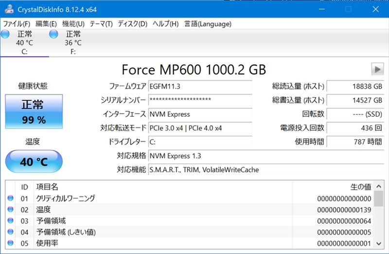This screenshot has height=254, width=389.
Task: Click raw value 0000000000064
Action: (x=344, y=221)
